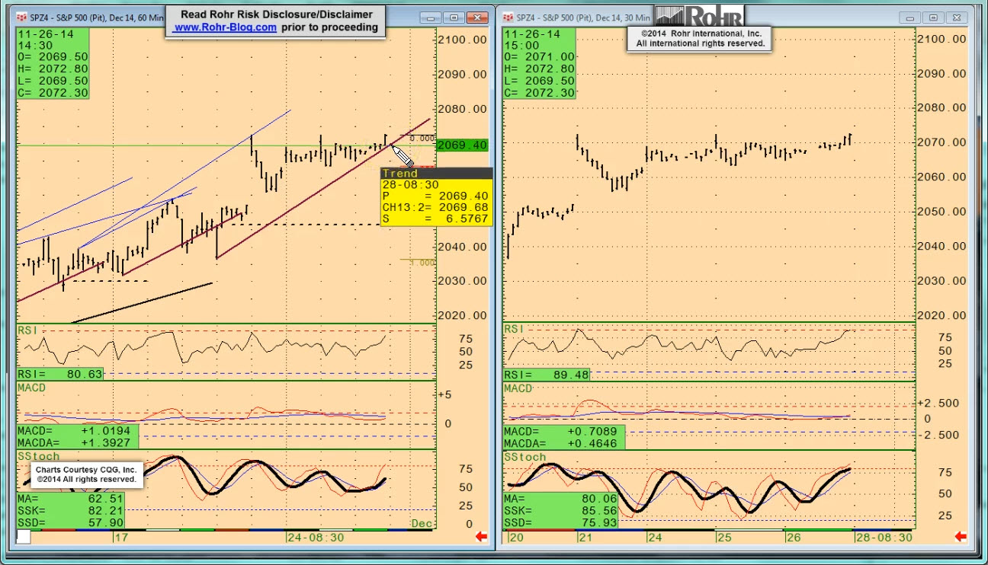The image size is (988, 565).
Task: Toggle the white box at chart bottom-left
Action: click(x=24, y=537)
